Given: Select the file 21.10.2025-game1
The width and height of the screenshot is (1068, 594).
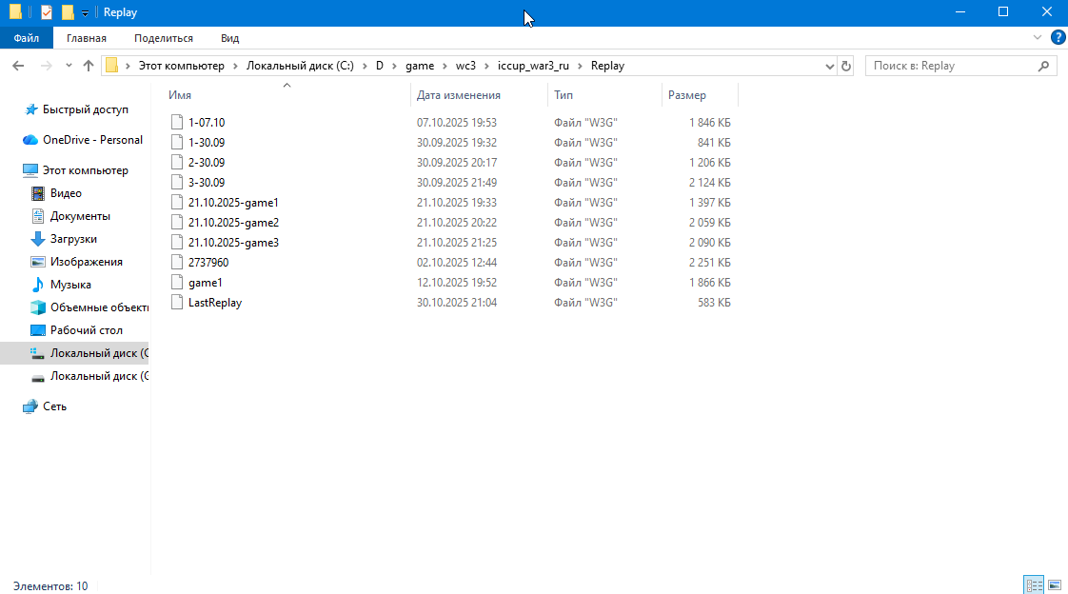Looking at the screenshot, I should point(233,203).
